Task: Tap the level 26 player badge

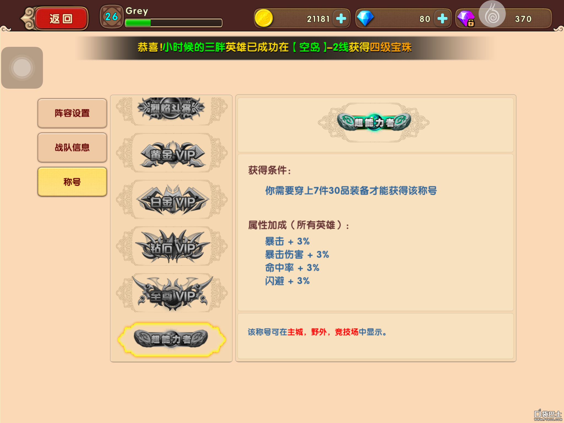Action: tap(112, 17)
